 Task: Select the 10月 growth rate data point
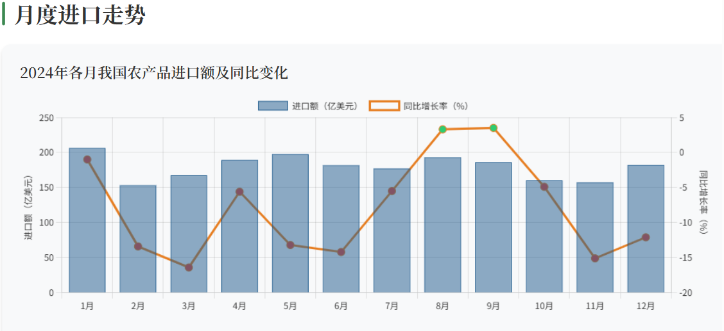tap(544, 187)
